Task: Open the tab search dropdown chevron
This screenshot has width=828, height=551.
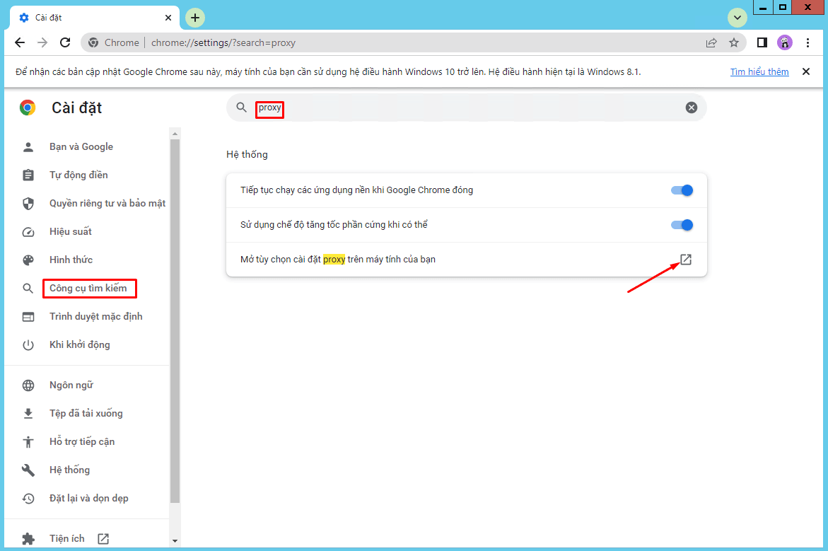Action: click(737, 18)
